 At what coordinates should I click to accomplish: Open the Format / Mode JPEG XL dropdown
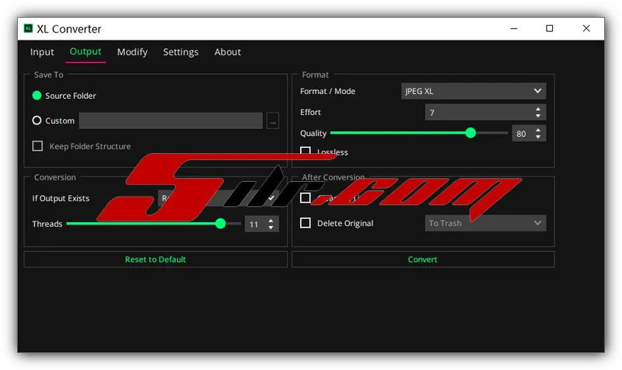coord(473,91)
